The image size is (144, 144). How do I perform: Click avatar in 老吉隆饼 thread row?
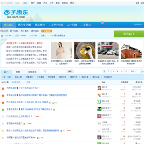click(99, 123)
